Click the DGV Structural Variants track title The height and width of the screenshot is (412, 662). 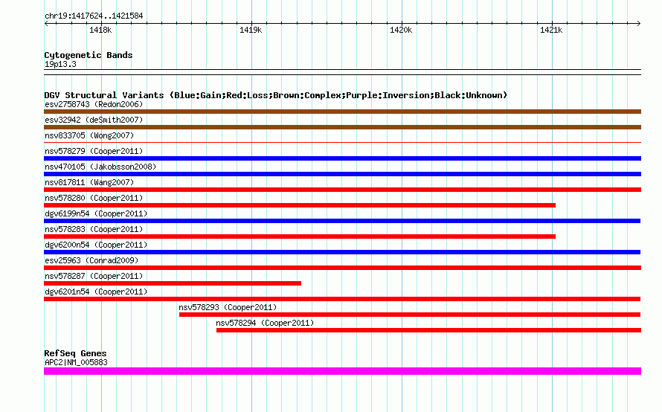tap(275, 95)
